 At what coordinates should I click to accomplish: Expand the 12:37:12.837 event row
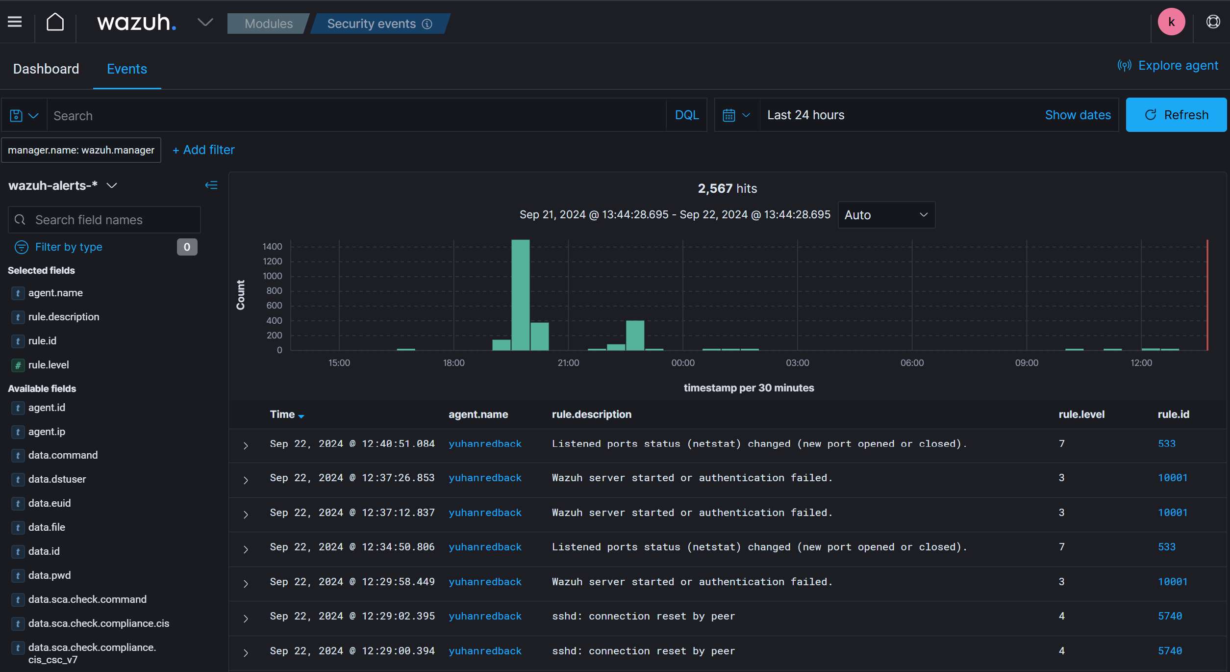tap(246, 514)
